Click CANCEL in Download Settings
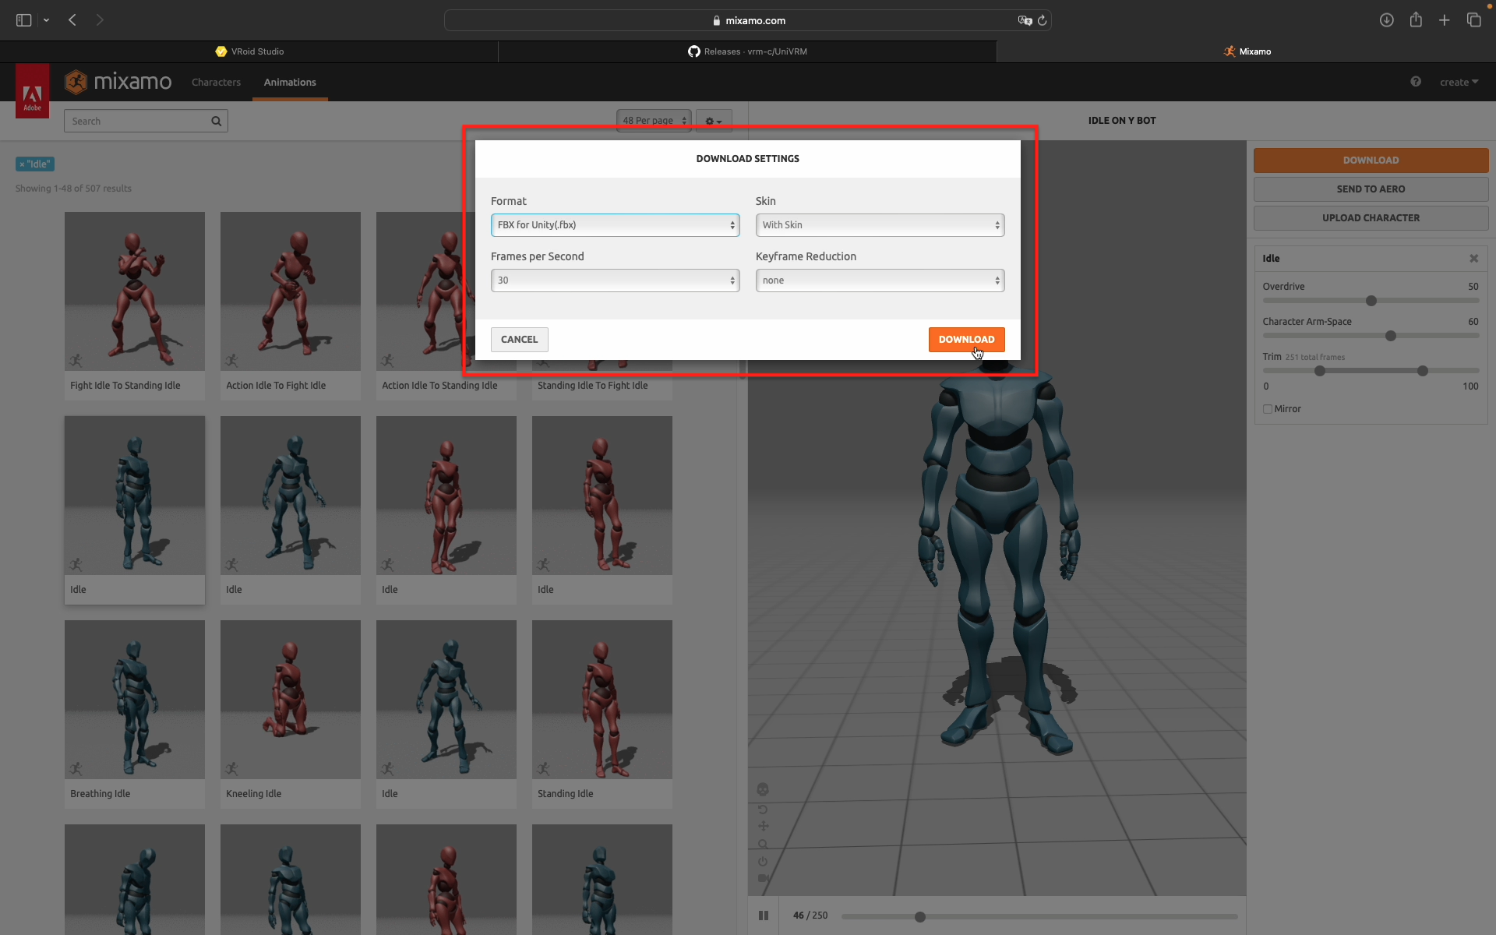 (x=519, y=340)
